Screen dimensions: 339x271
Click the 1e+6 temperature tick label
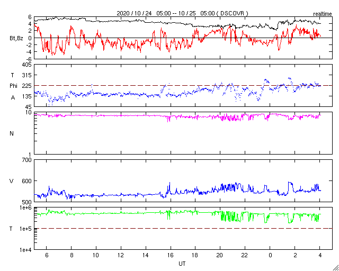(x=26, y=207)
